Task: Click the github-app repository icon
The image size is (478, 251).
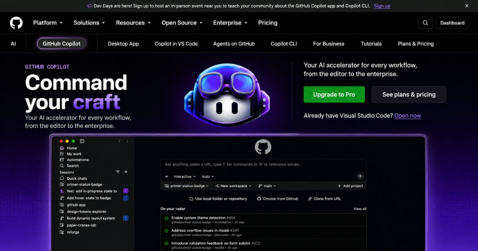Action: click(x=62, y=205)
